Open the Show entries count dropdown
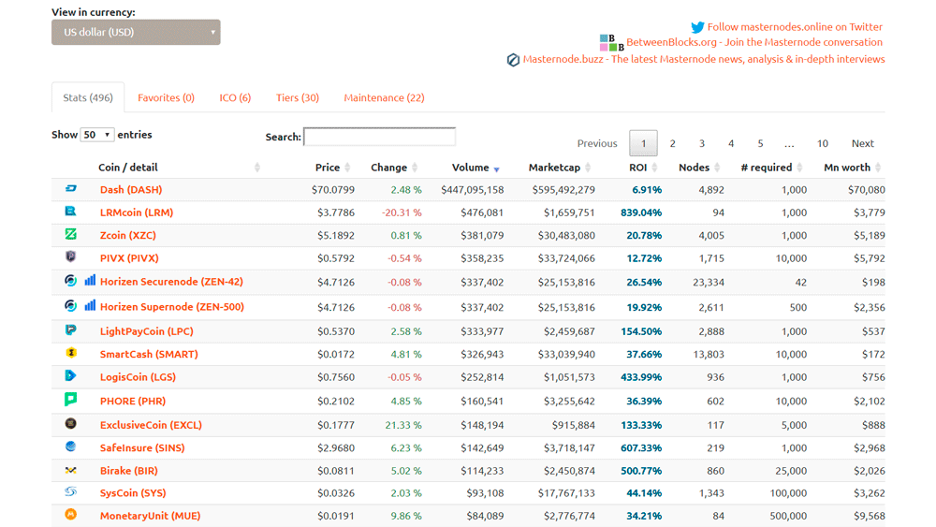 pos(96,135)
